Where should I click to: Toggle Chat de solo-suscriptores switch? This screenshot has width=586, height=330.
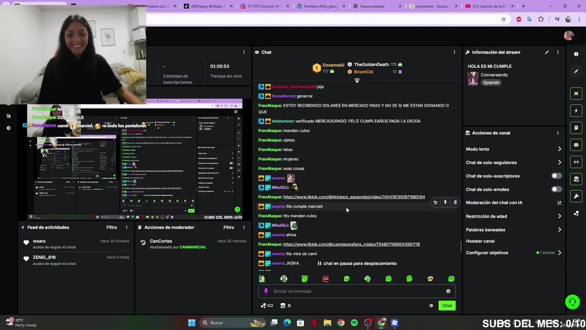pyautogui.click(x=556, y=176)
